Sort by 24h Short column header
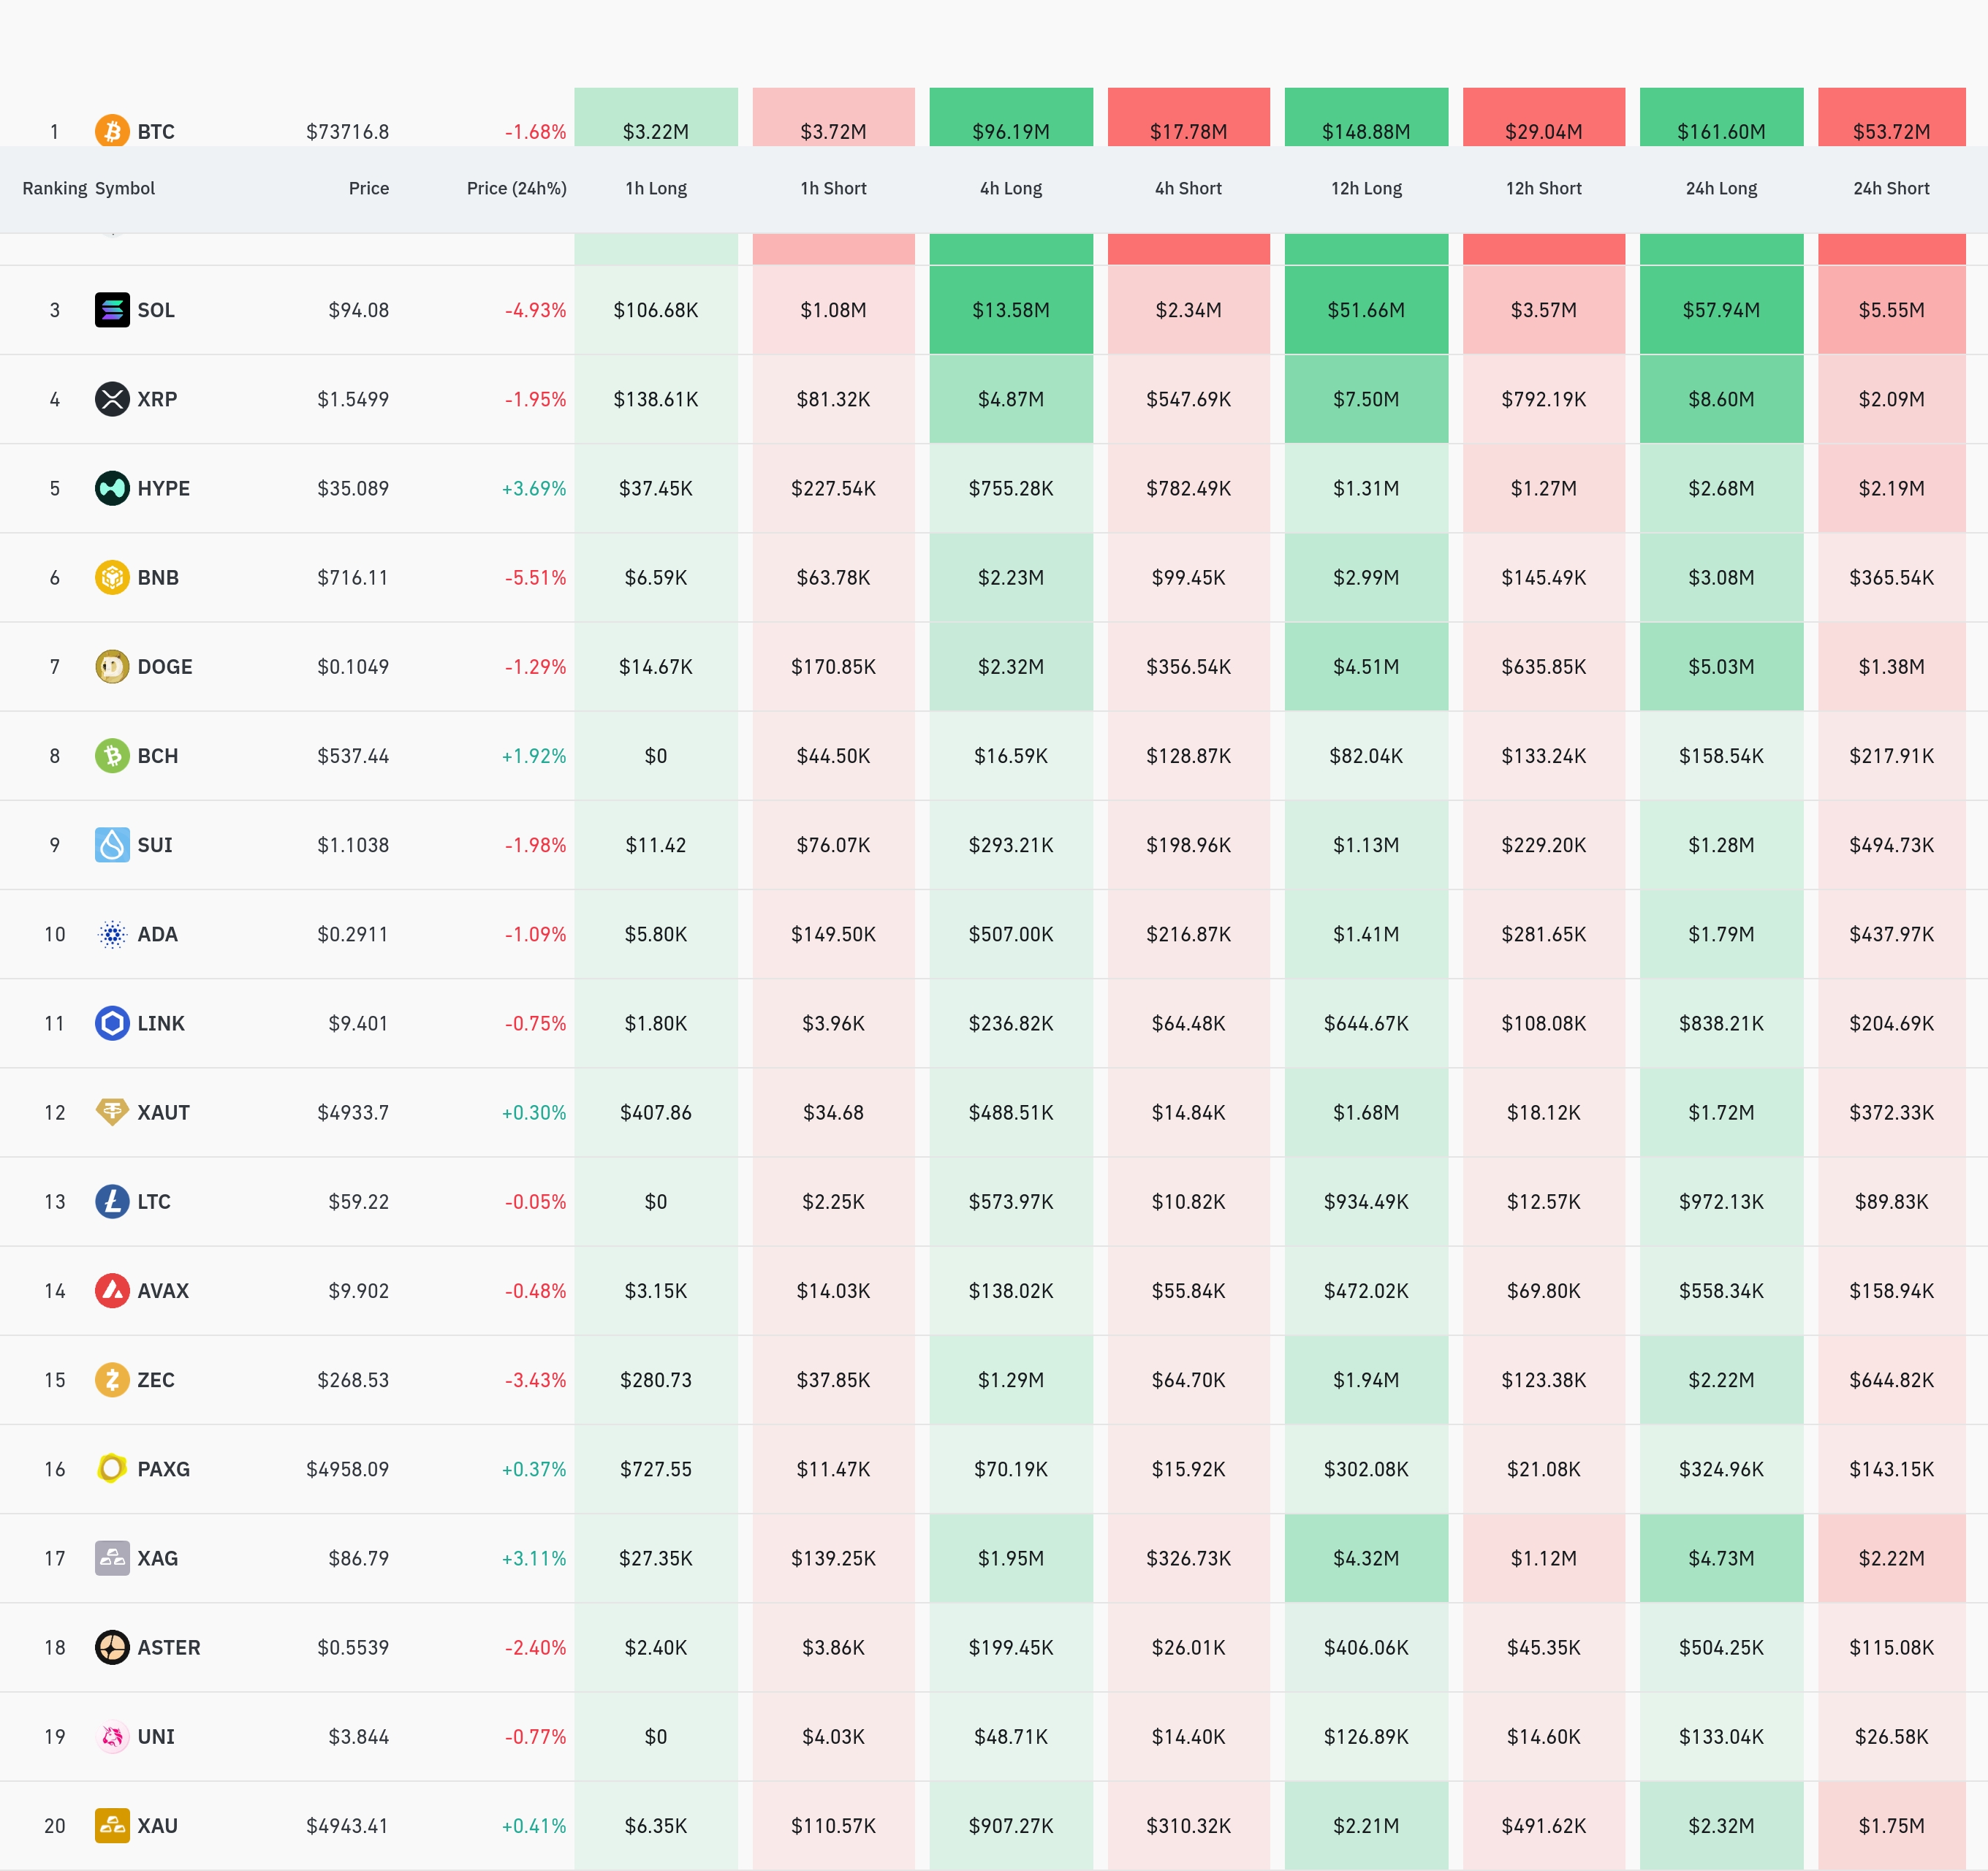1988x1871 pixels. 1890,188
